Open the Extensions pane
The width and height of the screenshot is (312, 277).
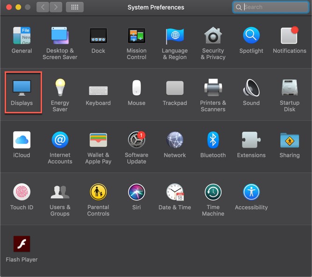(x=251, y=145)
